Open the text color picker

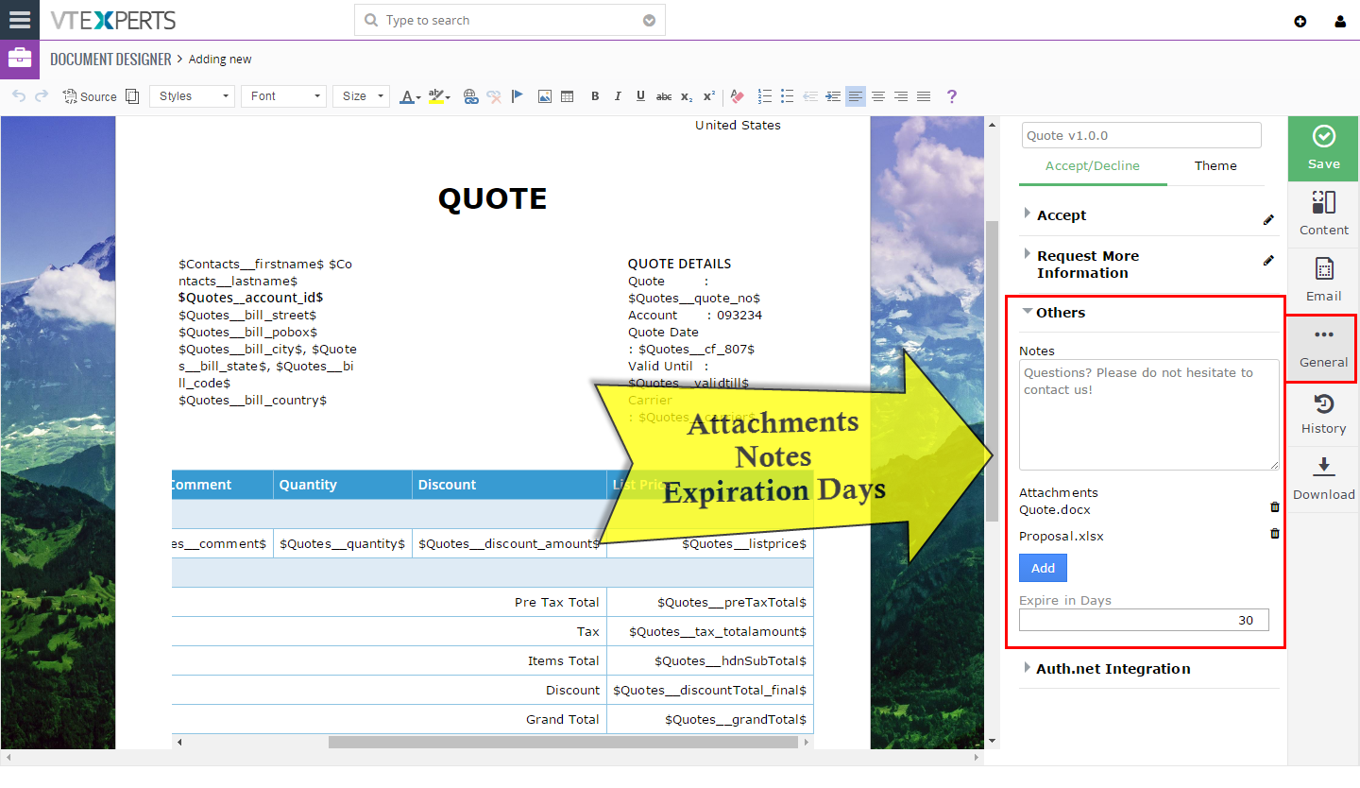(409, 96)
